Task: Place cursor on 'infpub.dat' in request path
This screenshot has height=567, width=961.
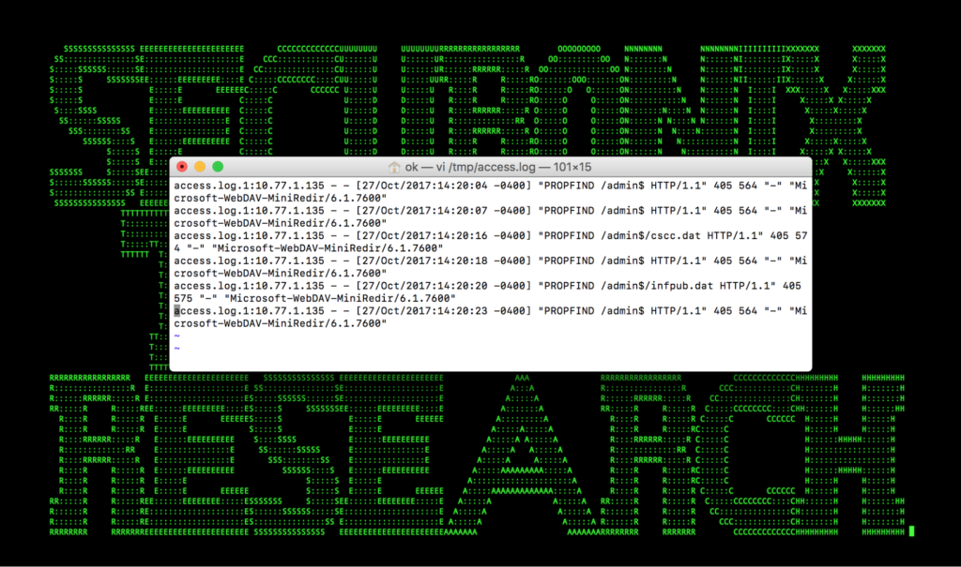Action: tap(681, 286)
